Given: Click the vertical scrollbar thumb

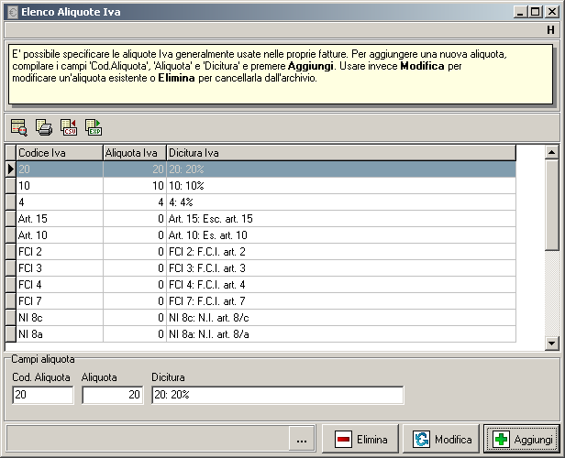Looking at the screenshot, I should [551, 205].
